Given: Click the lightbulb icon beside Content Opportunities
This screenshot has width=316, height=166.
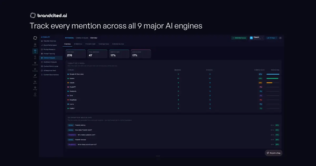Looking at the screenshot, I should click(42, 75).
